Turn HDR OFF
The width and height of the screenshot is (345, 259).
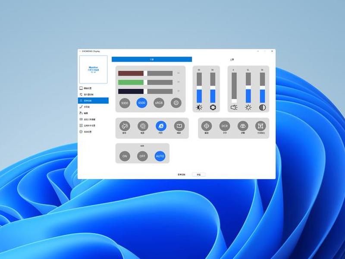142,156
